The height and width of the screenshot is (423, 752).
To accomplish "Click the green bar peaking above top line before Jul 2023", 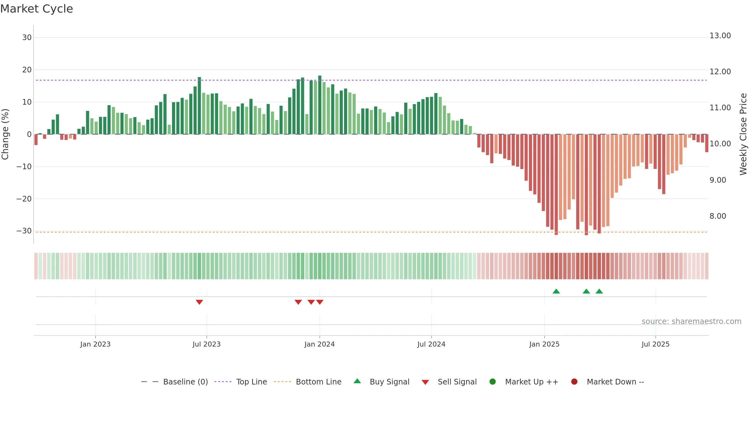I will (x=199, y=106).
